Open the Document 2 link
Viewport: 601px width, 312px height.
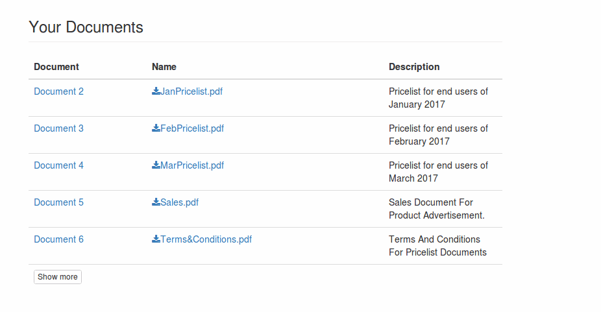coord(58,91)
